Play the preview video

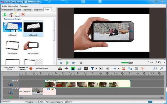click(x=67, y=63)
